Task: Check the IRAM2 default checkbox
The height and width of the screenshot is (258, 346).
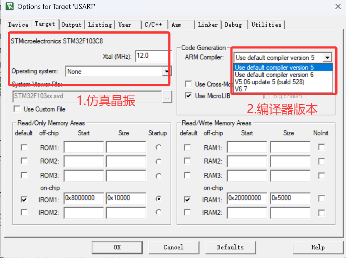Action: [187, 213]
